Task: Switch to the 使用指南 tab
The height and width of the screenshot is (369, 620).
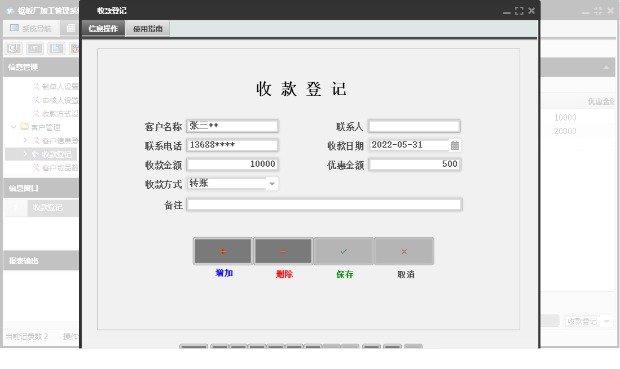Action: (x=147, y=28)
